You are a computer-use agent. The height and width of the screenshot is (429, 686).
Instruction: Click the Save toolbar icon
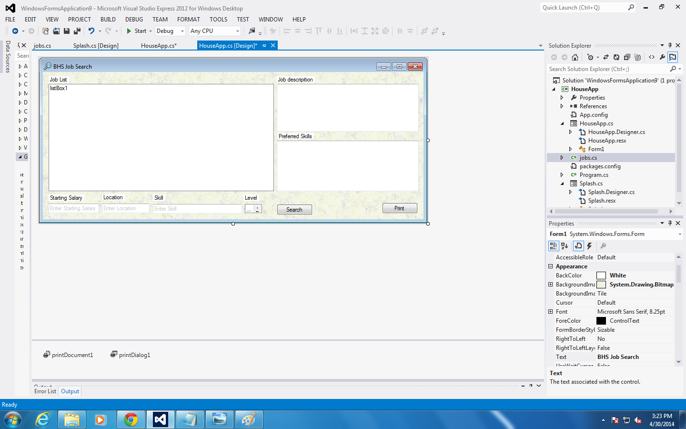click(x=67, y=31)
